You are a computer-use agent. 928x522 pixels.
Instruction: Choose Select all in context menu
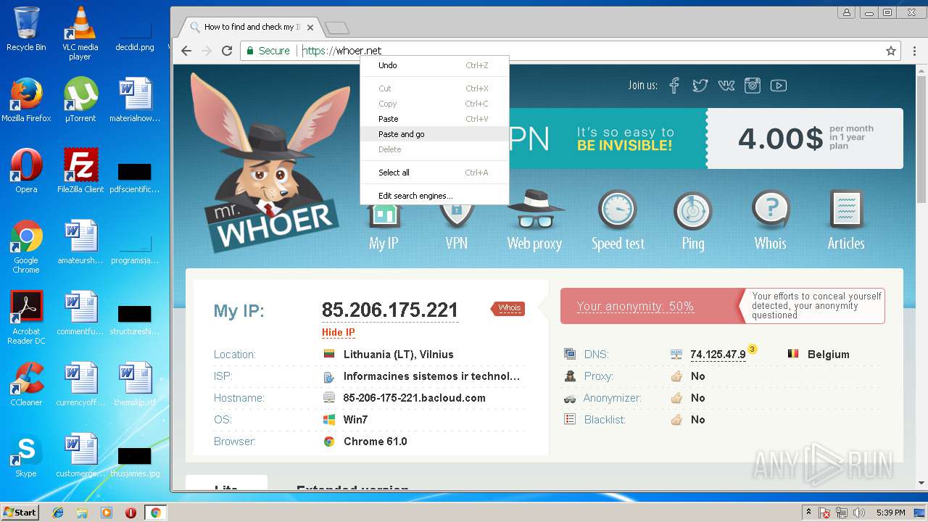(x=434, y=173)
